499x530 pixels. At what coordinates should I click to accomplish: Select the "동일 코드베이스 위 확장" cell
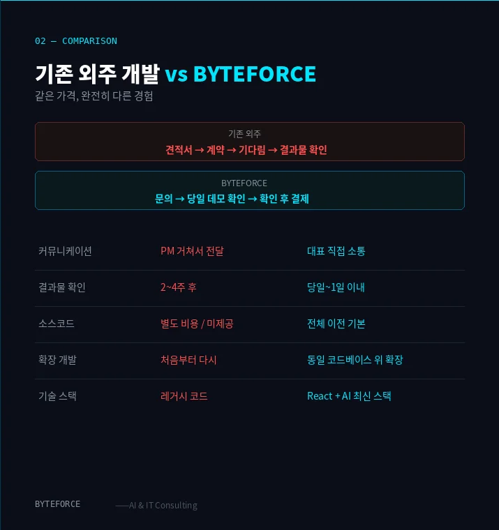point(355,360)
